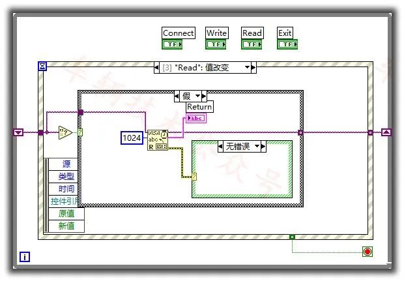Click the case structure right output tunnel
This screenshot has width=404, height=281.
(x=300, y=132)
